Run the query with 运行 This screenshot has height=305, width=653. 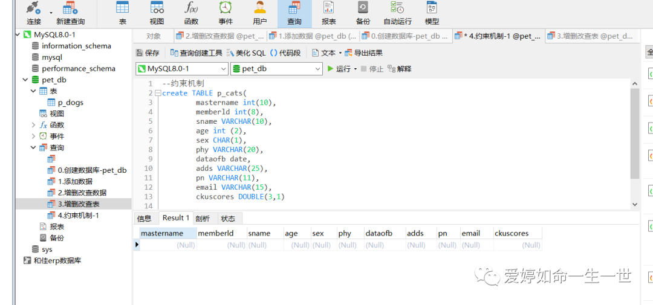click(339, 69)
